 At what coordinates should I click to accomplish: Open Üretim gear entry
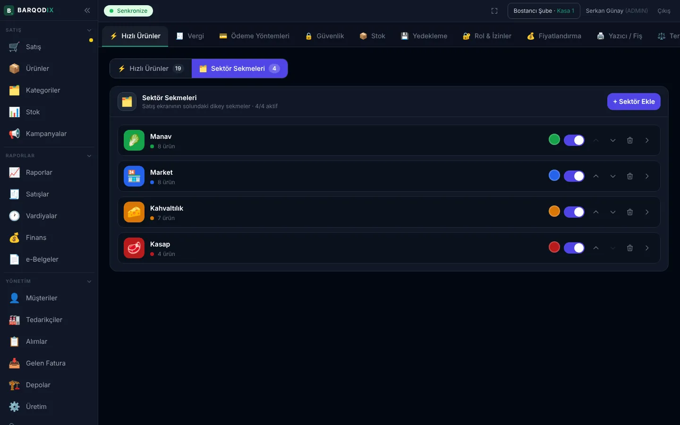click(49, 407)
